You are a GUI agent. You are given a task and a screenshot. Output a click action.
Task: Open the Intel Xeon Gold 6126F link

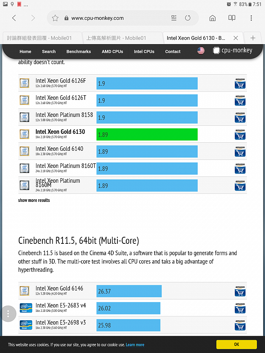61,81
